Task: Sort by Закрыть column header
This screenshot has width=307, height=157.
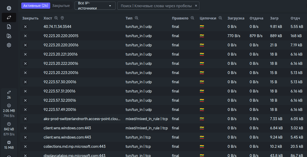Action: pyautogui.click(x=30, y=18)
